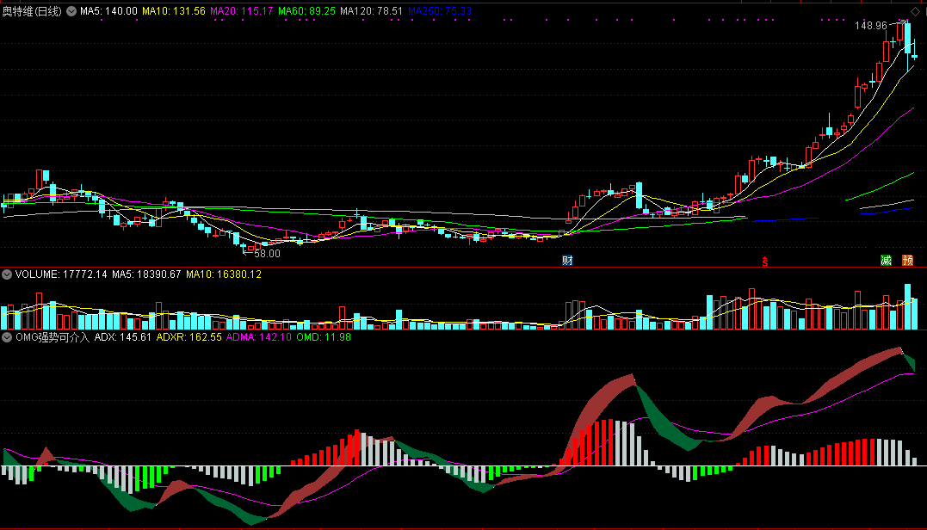Click the ADX: 145.61 value
Screen dimensions: 927x530
pyautogui.click(x=123, y=337)
